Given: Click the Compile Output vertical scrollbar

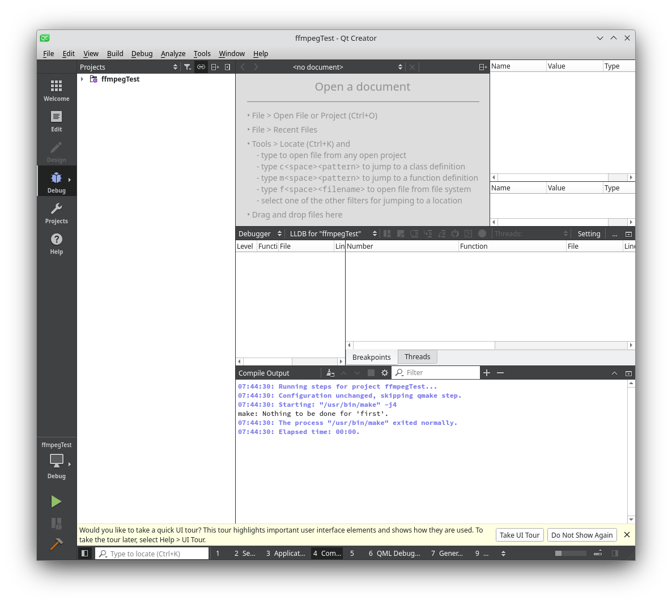Looking at the screenshot, I should [631, 452].
